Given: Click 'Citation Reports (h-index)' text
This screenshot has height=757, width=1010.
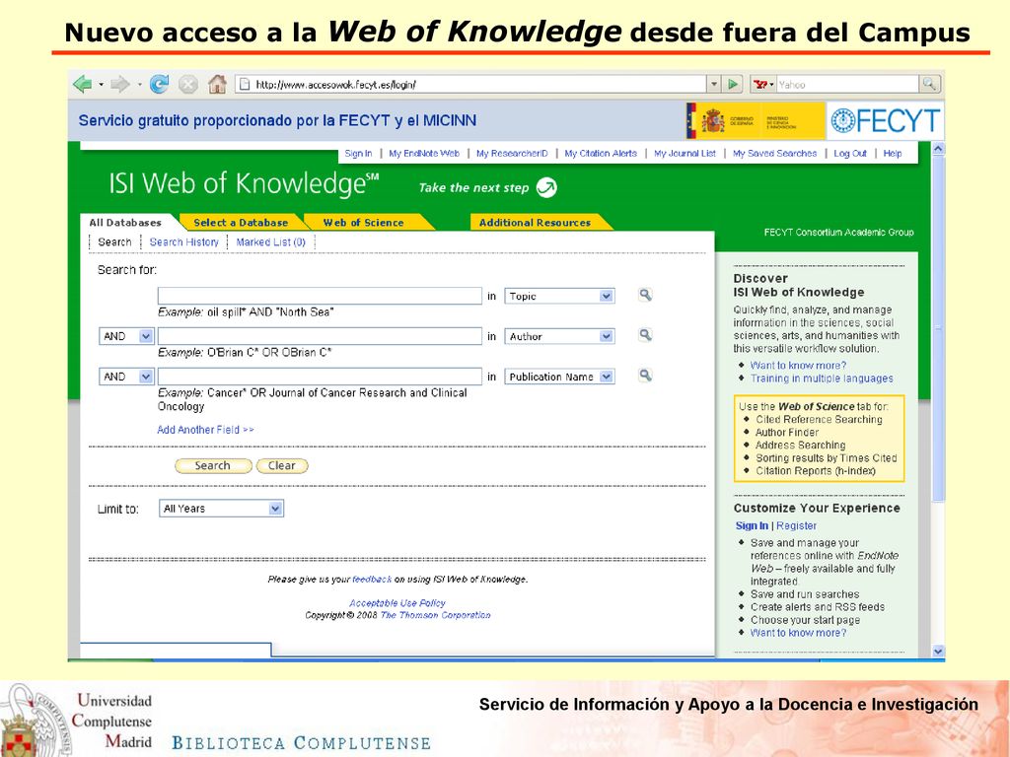Looking at the screenshot, I should pyautogui.click(x=816, y=470).
